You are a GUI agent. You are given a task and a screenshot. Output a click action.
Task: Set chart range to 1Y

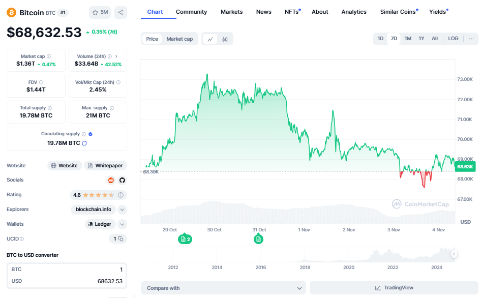421,39
